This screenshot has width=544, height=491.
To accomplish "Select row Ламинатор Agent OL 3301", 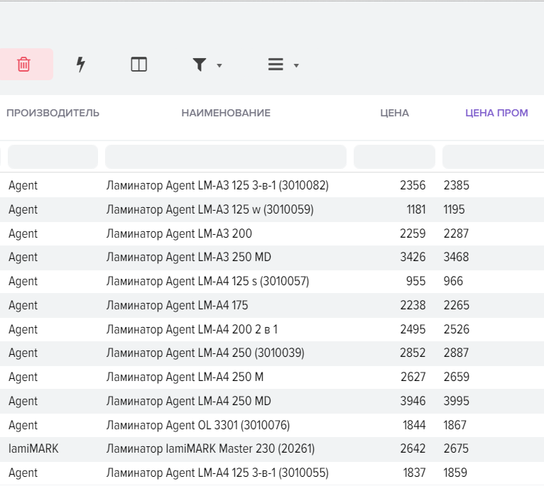I will coord(197,426).
